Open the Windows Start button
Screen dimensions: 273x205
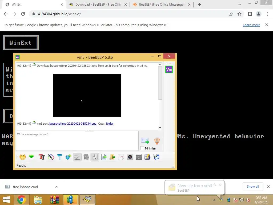(x=6, y=200)
